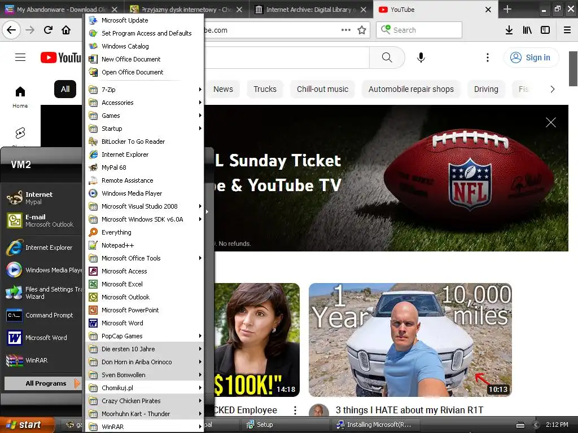Select the Driving filter chip
This screenshot has height=433, width=578.
coord(486,89)
